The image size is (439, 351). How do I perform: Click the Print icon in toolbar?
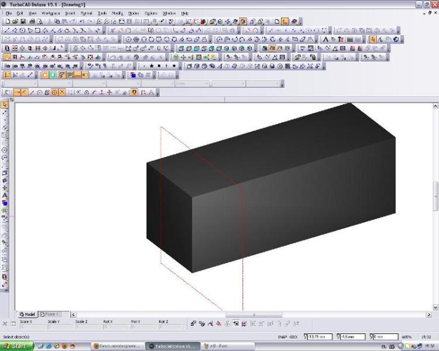(x=32, y=21)
